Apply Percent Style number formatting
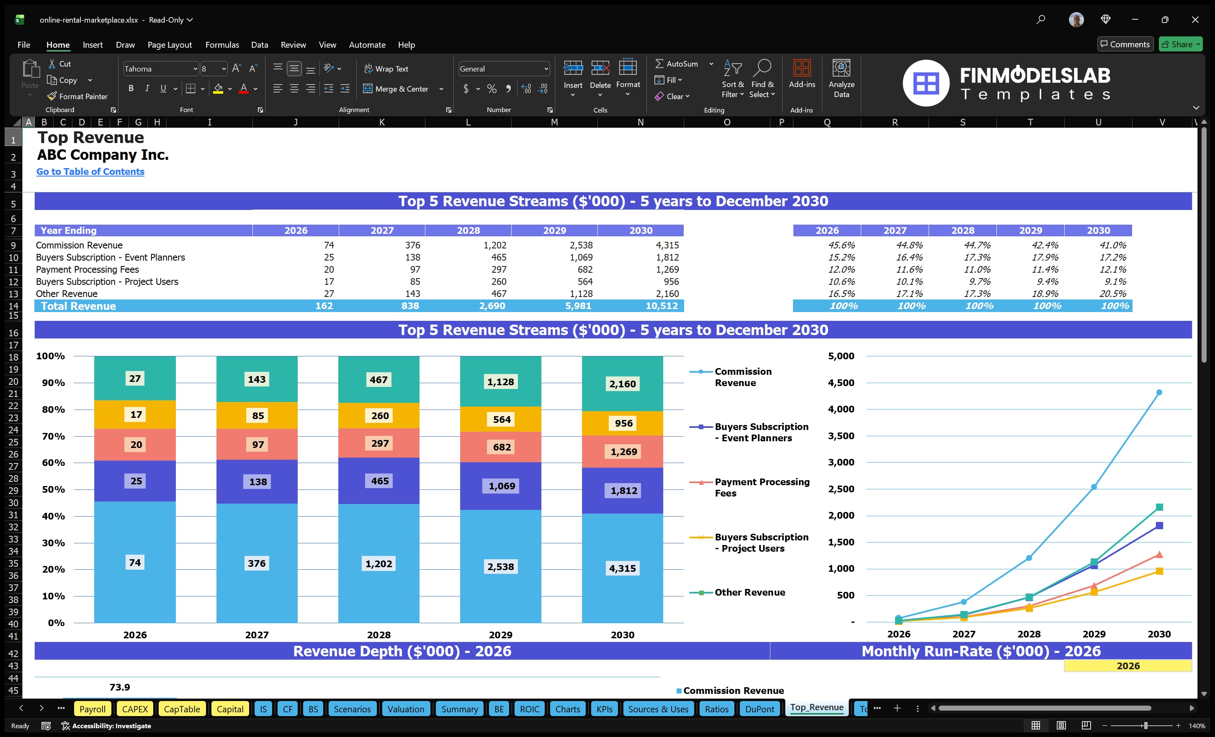 coord(492,89)
